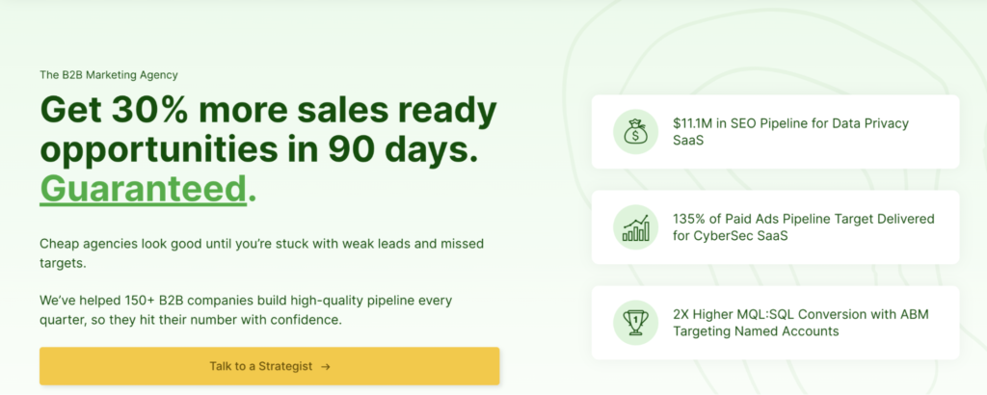
Task: Click the opportunities in 90 days heading line
Action: point(259,149)
